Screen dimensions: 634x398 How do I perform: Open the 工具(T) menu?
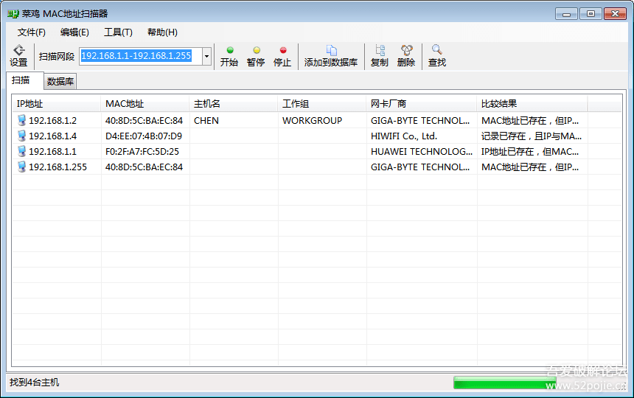point(118,32)
